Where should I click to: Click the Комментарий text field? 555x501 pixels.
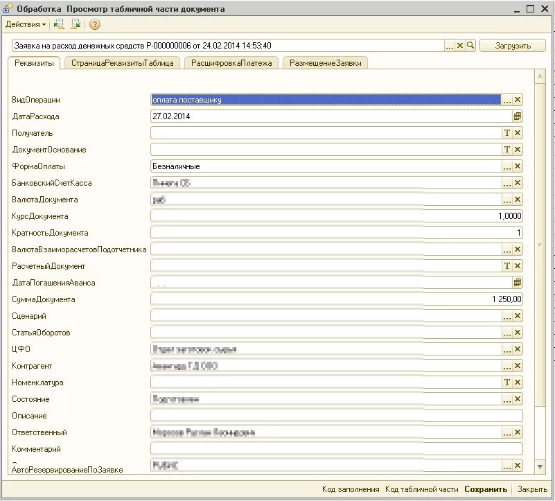click(x=337, y=449)
